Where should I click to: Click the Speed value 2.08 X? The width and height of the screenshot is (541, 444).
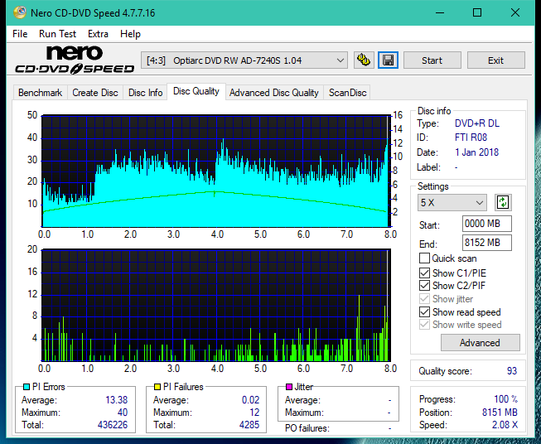click(505, 424)
